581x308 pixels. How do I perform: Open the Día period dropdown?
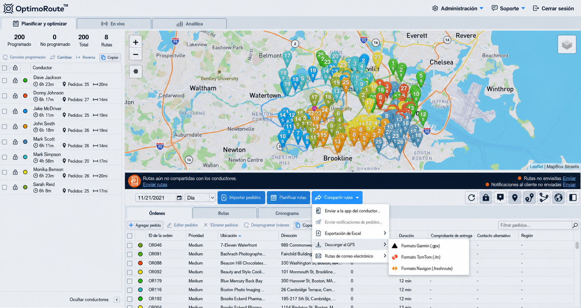click(200, 198)
